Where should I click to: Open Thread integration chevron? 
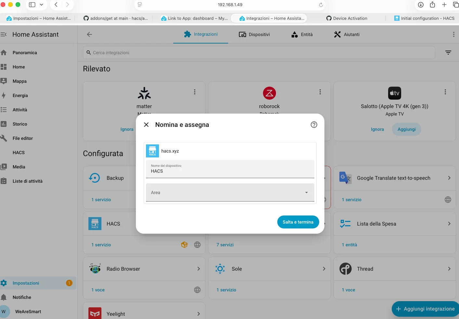[449, 269]
